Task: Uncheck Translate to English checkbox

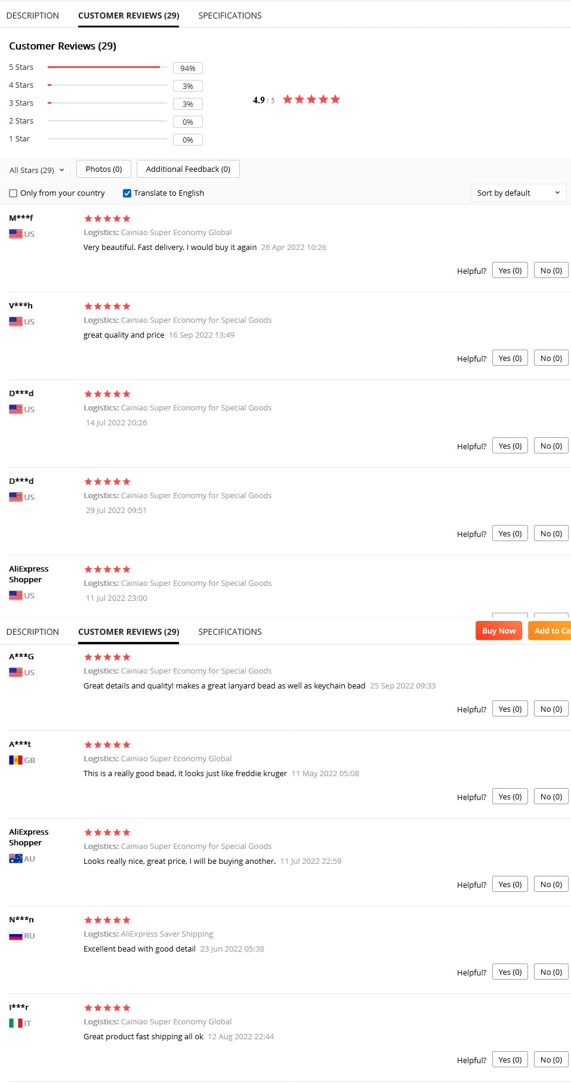Action: [127, 193]
